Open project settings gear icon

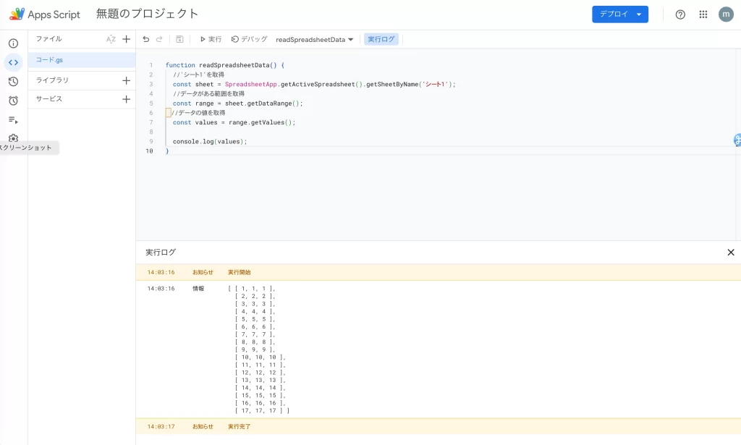pyautogui.click(x=13, y=138)
